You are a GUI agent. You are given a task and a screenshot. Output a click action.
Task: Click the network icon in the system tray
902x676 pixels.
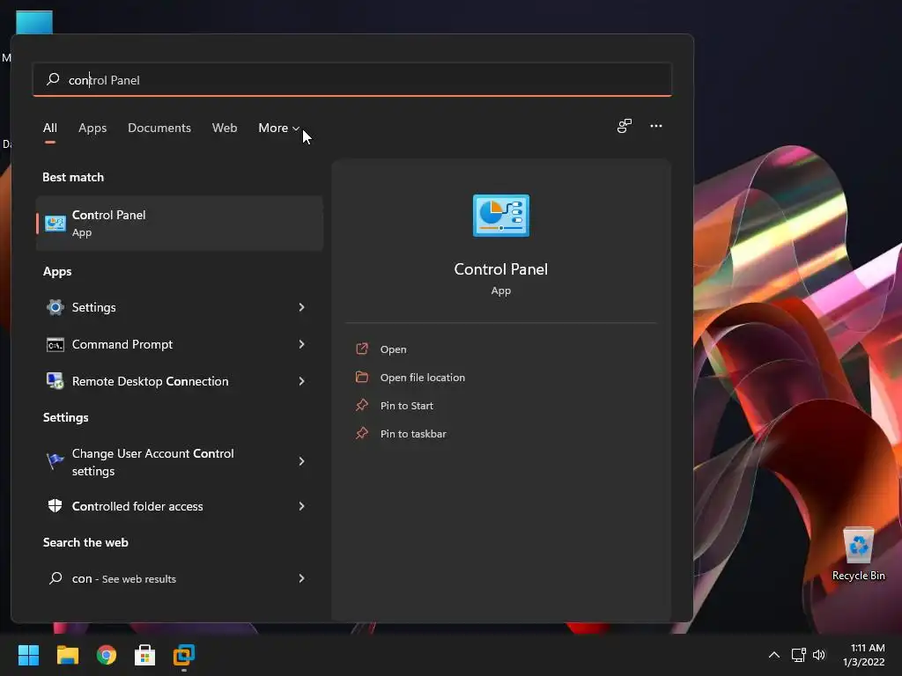798,655
